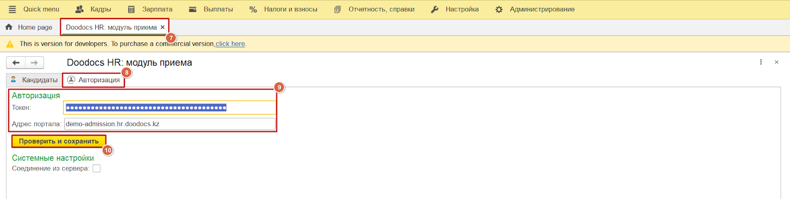The width and height of the screenshot is (790, 199).
Task: Switch to the Авторизация tab
Action: point(94,80)
